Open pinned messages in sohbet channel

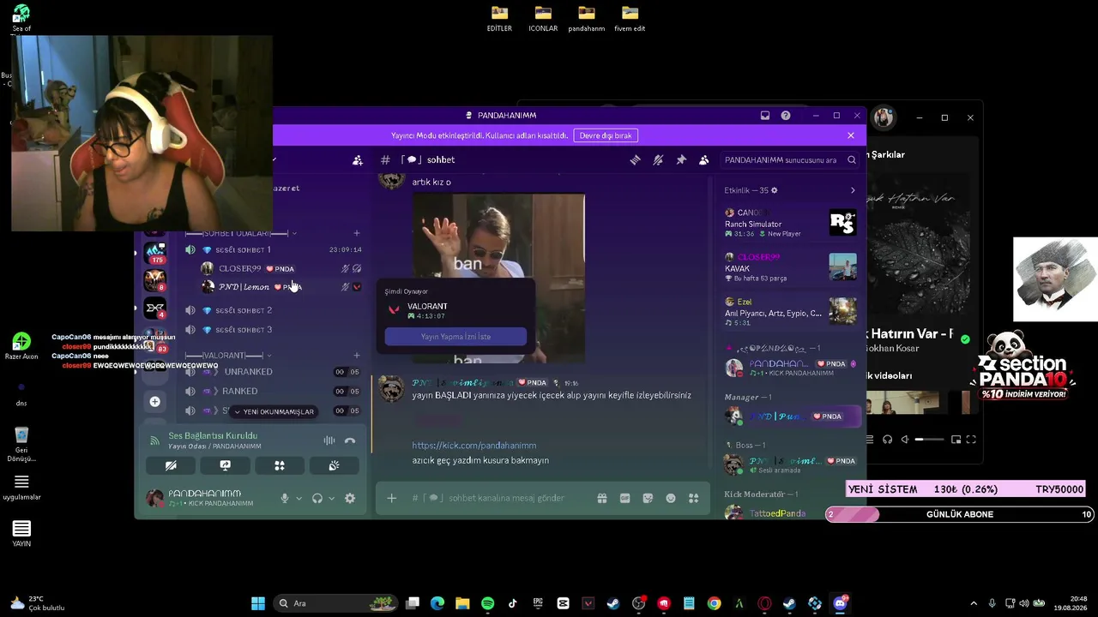(x=681, y=160)
